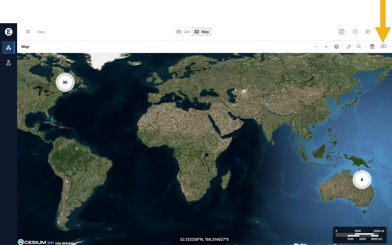Viewport: 392px width, 245px height.
Task: Click the Cesium ion logo
Action: (36, 242)
